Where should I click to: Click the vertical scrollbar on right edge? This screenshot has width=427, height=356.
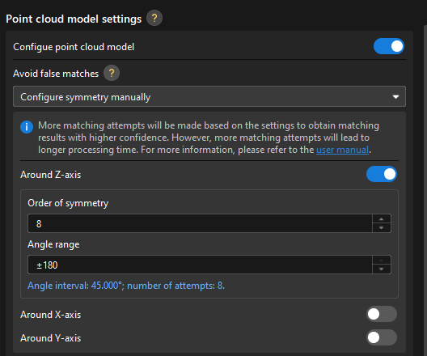click(425, 191)
